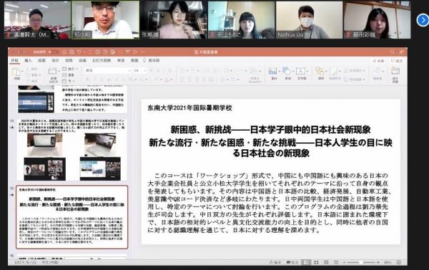Open the Slide Show (幻灯片放映) tab
This screenshot has width=429, height=270.
pyautogui.click(x=102, y=61)
